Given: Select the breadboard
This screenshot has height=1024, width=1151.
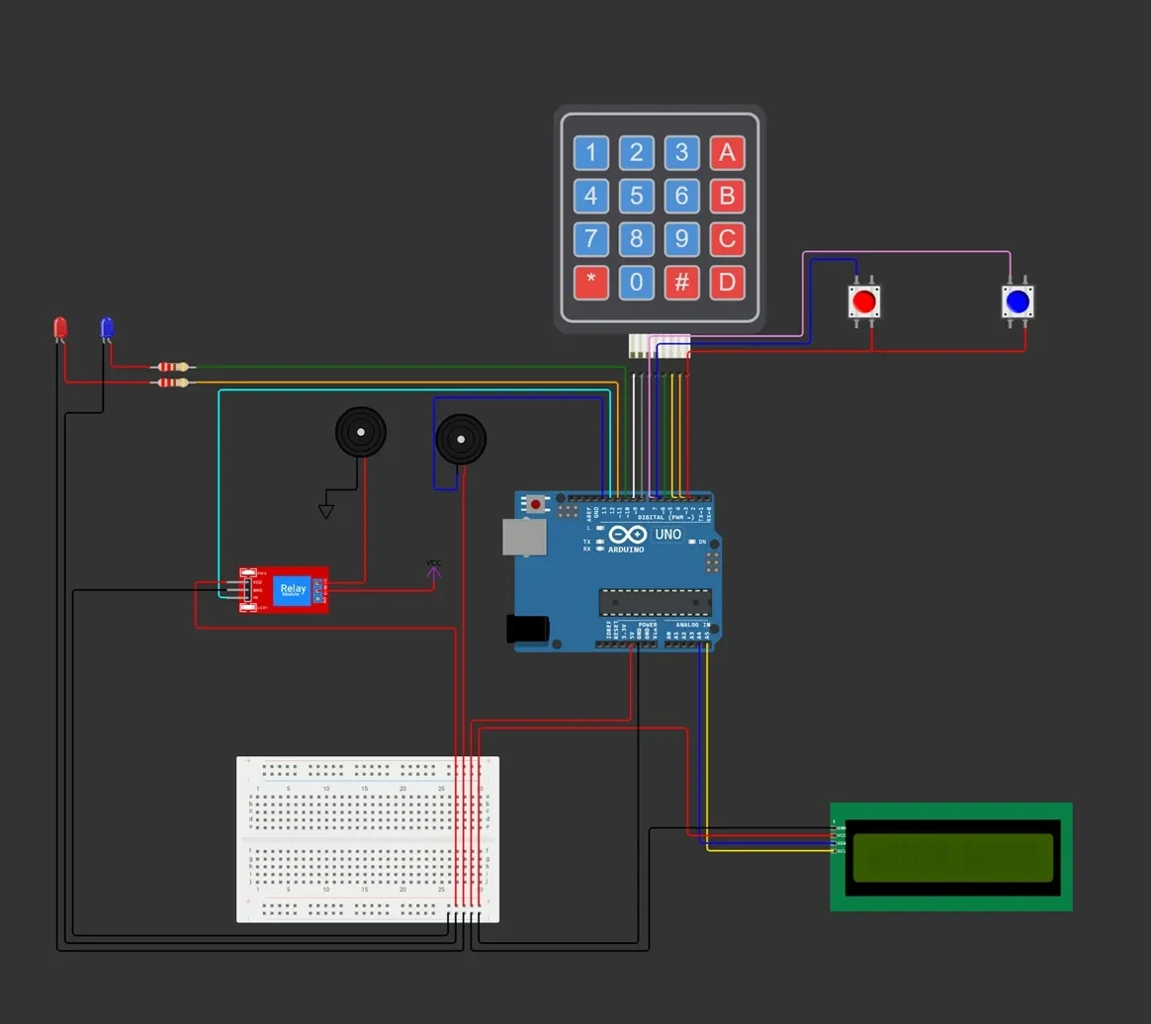Looking at the screenshot, I should 368,840.
